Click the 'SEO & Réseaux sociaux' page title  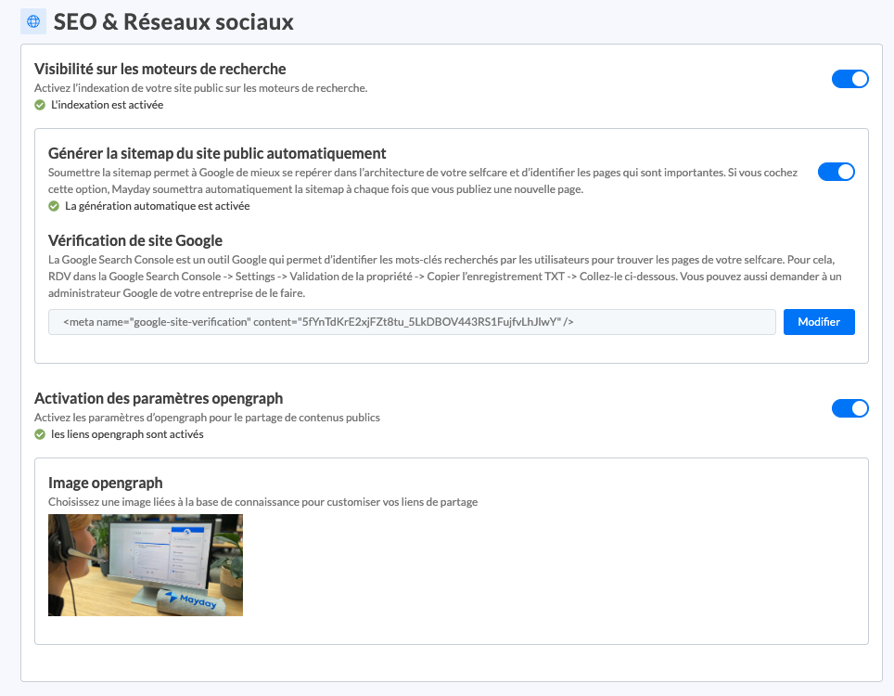pyautogui.click(x=173, y=22)
